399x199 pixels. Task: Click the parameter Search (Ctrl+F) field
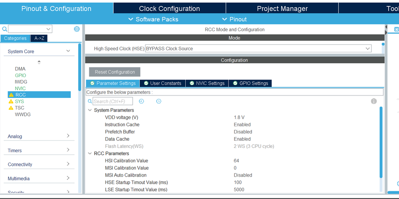[x=113, y=101]
